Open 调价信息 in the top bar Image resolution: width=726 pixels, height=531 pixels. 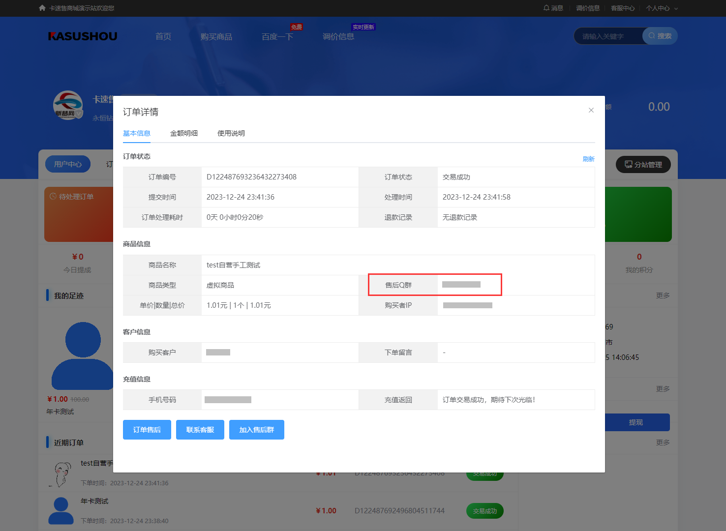[588, 8]
